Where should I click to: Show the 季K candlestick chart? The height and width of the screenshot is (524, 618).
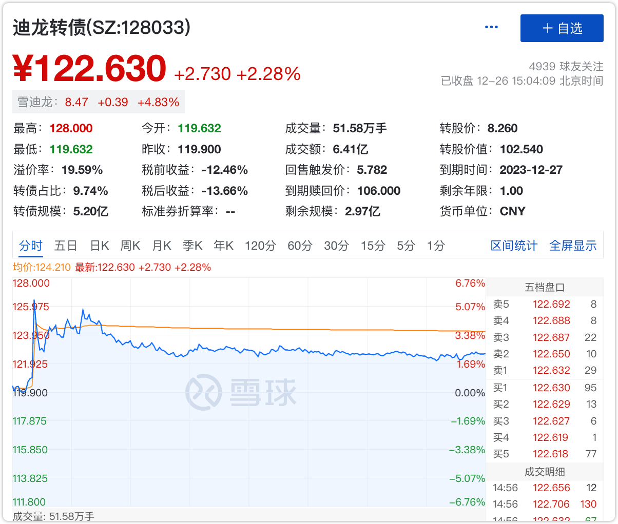point(192,246)
